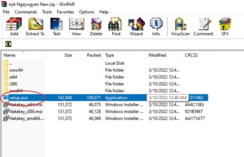Click the i386 folder name

click(13, 84)
